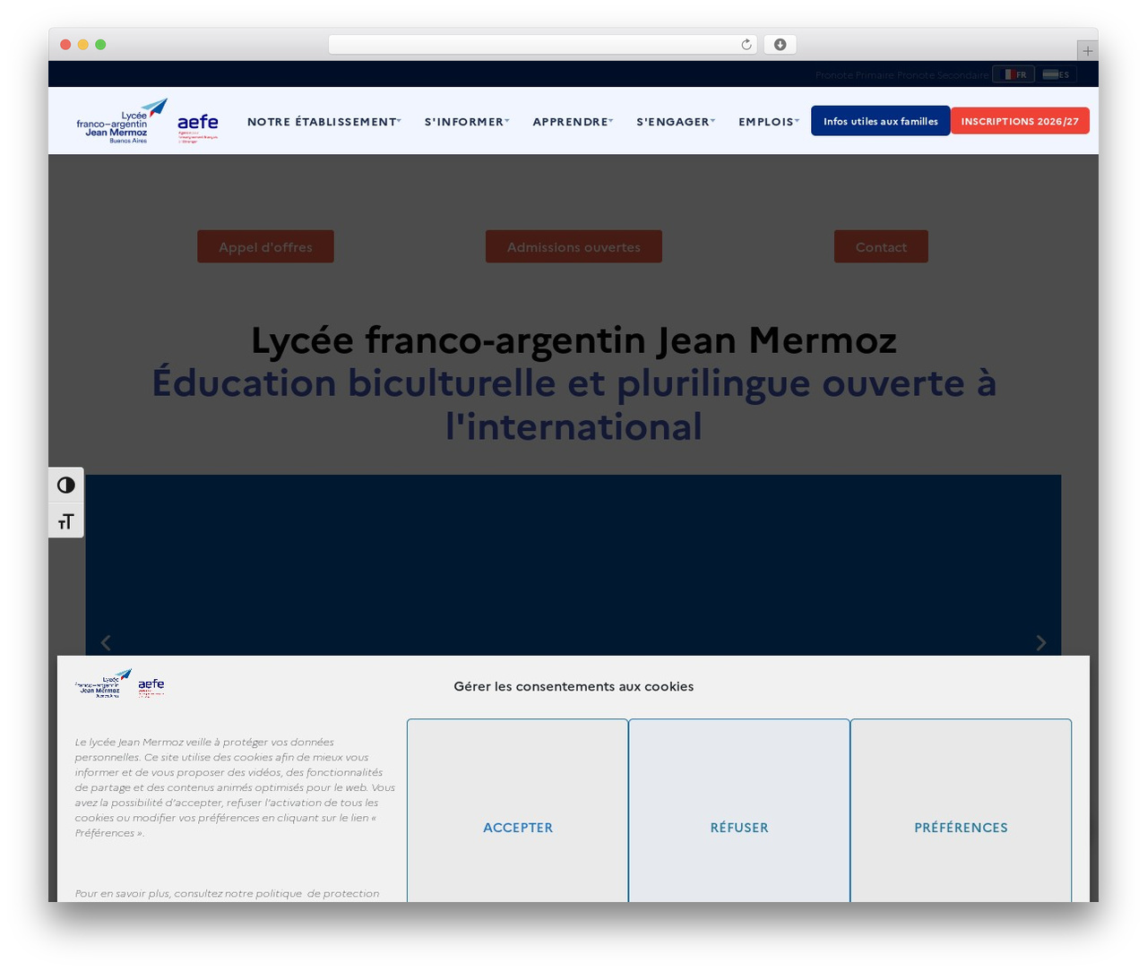Viewport: 1147px width, 971px height.
Task: Reload the page in the browser
Action: pyautogui.click(x=746, y=45)
